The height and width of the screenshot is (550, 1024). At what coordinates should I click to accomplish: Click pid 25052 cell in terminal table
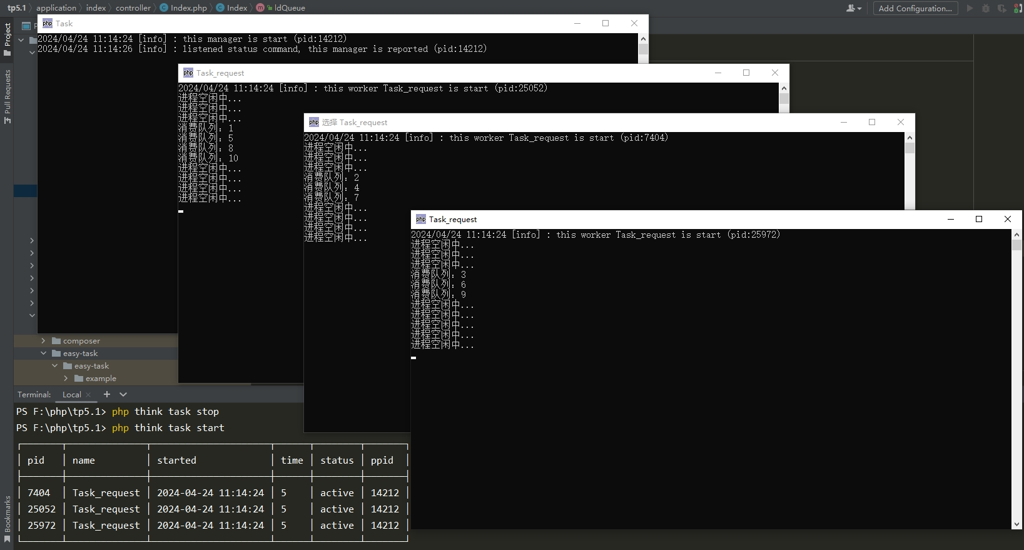pyautogui.click(x=41, y=509)
